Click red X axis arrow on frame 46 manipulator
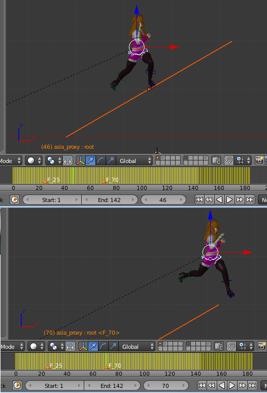Viewport: 267px width, 393px height. pyautogui.click(x=174, y=47)
